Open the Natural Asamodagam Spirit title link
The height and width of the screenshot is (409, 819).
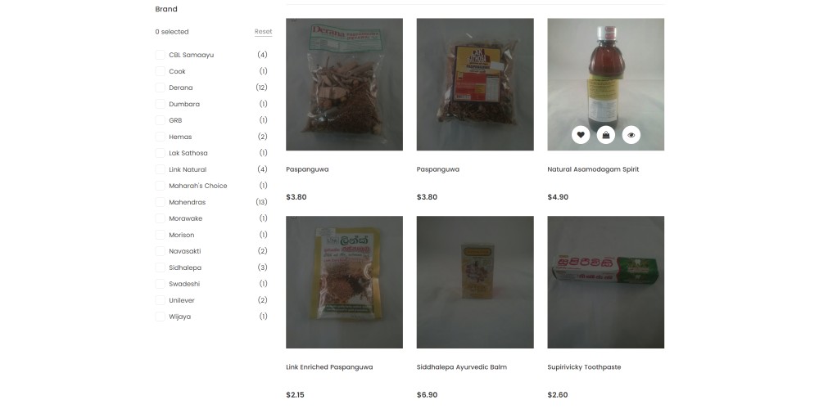click(x=593, y=169)
